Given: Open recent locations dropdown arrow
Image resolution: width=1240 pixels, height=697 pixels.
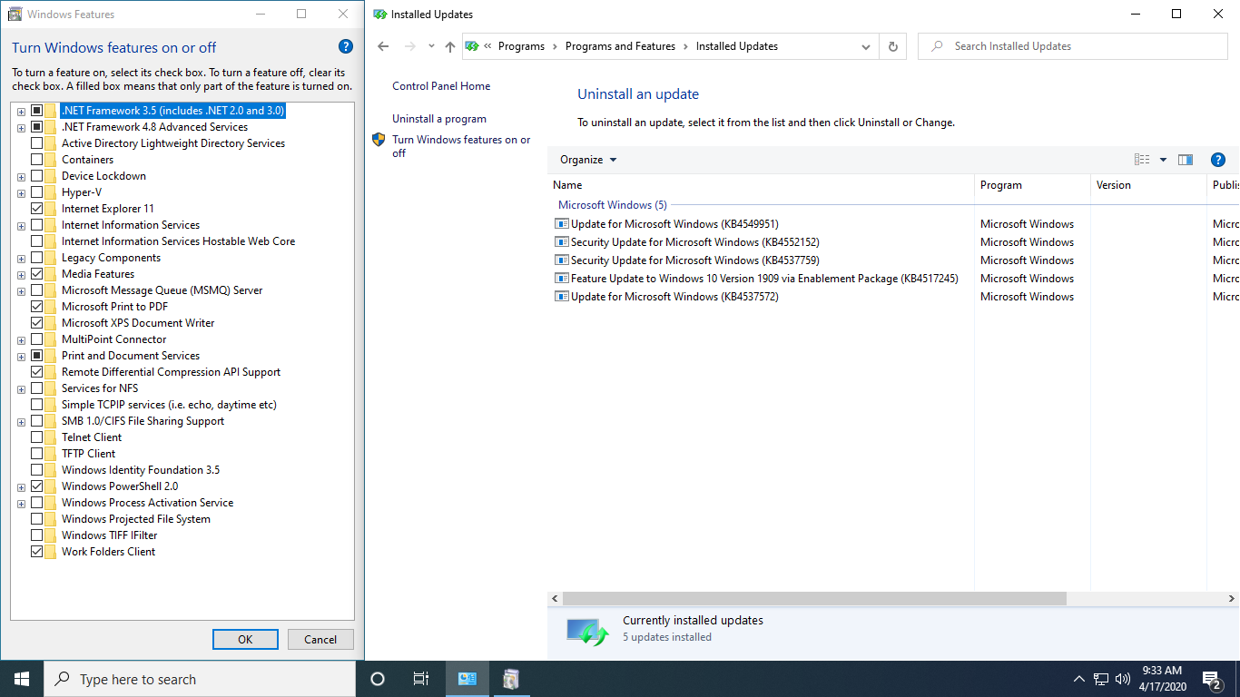Looking at the screenshot, I should pyautogui.click(x=431, y=46).
